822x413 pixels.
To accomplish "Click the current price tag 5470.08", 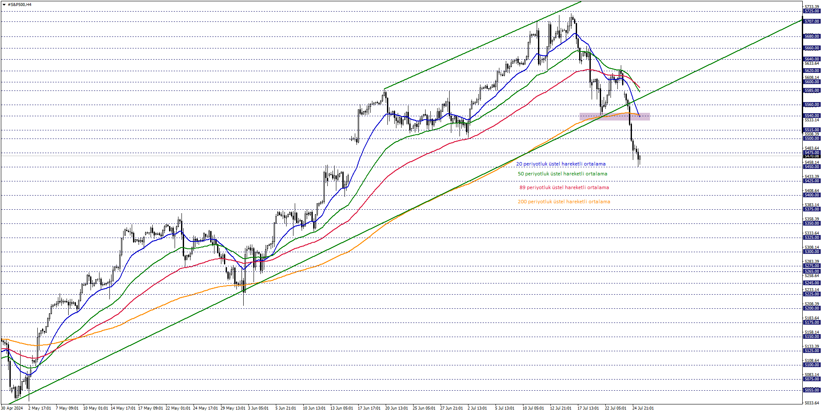I will [x=812, y=156].
